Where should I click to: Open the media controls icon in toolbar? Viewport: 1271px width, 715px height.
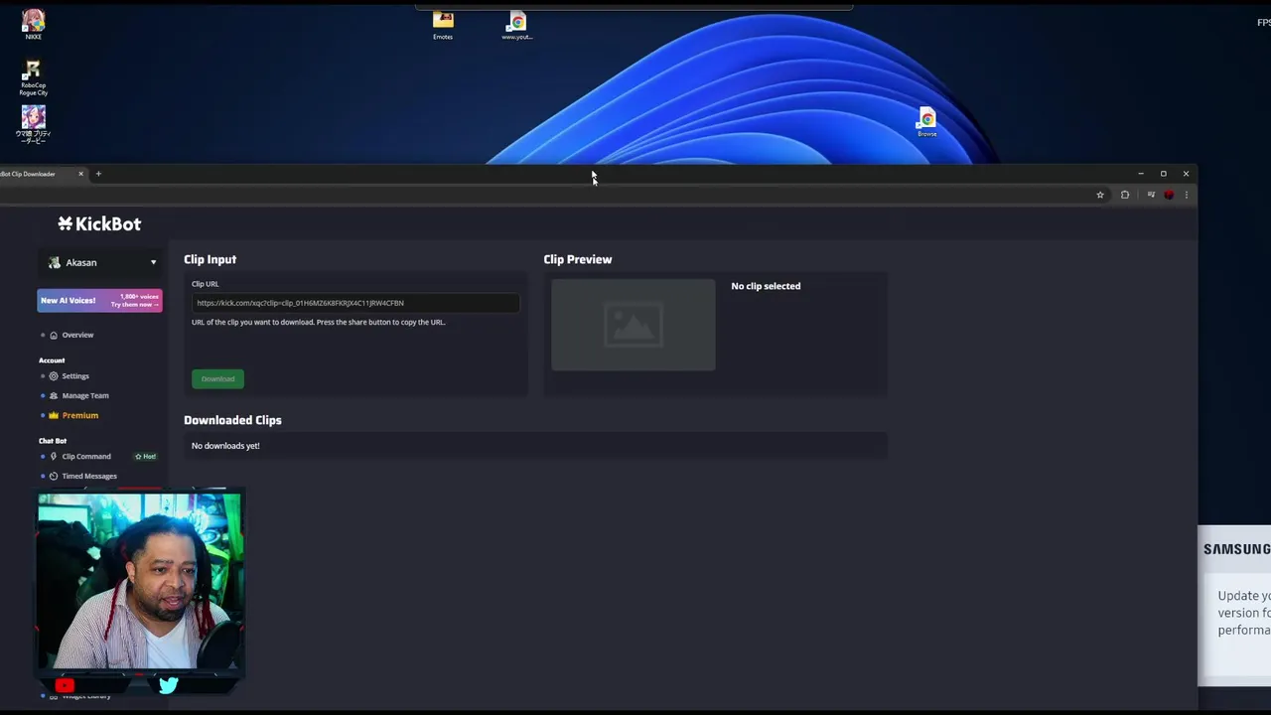pos(1151,195)
